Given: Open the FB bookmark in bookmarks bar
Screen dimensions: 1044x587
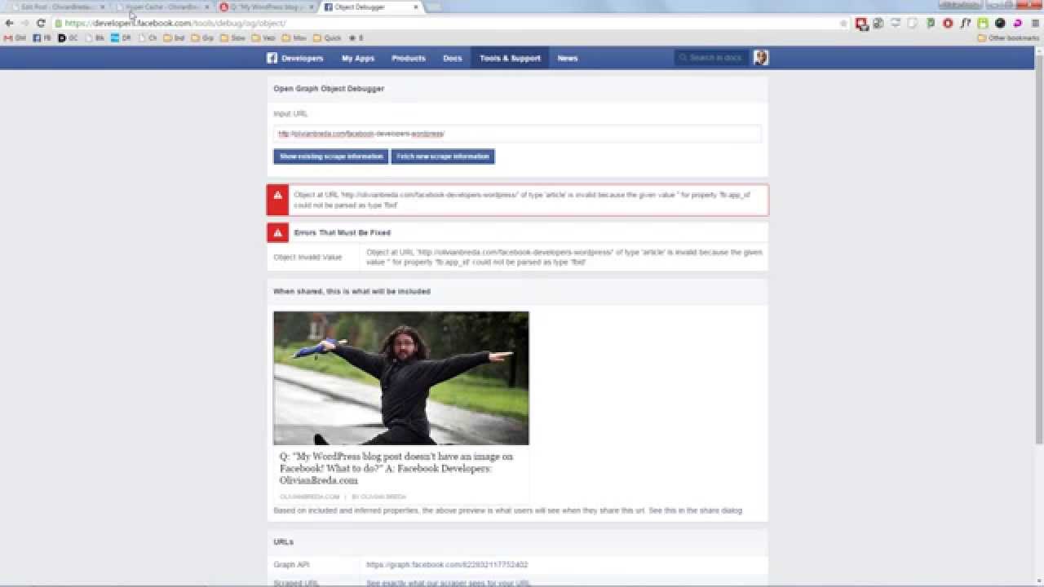Looking at the screenshot, I should (x=42, y=38).
